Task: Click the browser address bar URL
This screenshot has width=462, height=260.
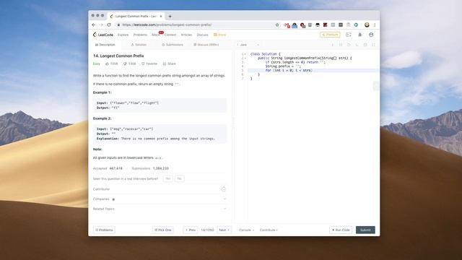Action: tap(167, 25)
